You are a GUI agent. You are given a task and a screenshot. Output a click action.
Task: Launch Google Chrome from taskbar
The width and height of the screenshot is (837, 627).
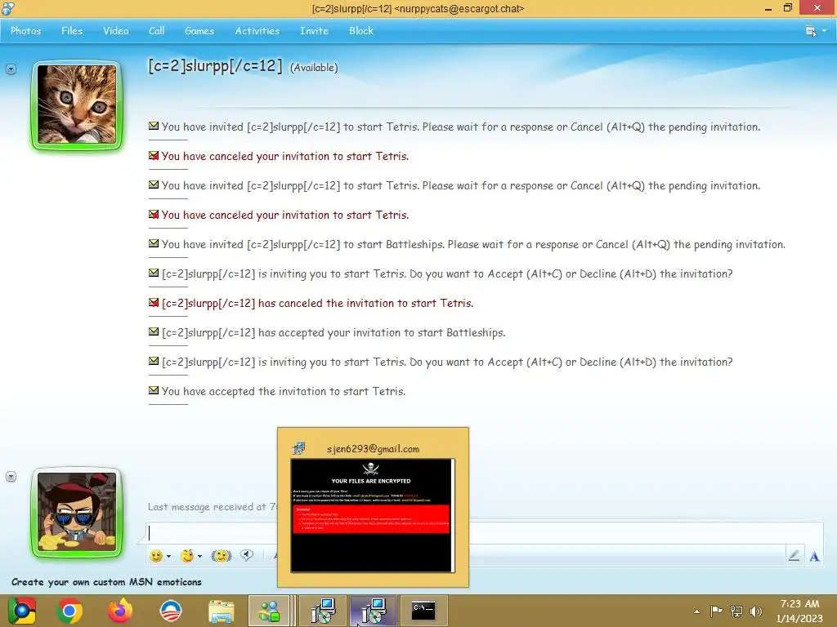point(69,611)
